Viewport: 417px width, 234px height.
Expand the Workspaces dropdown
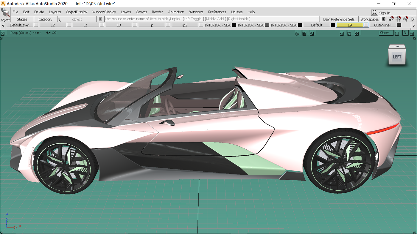[x=369, y=19]
